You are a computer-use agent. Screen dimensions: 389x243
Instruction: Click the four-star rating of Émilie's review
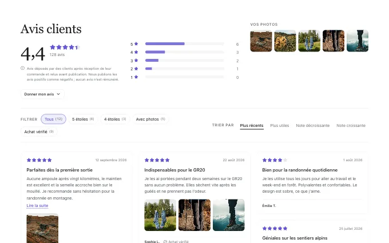(x=275, y=160)
